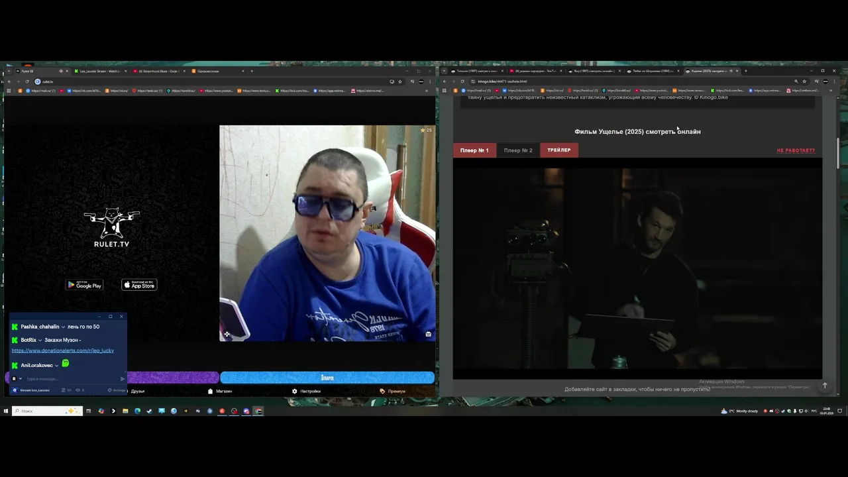Click the gift icon at webcam bottom-right
The width and height of the screenshot is (848, 477).
pyautogui.click(x=428, y=335)
